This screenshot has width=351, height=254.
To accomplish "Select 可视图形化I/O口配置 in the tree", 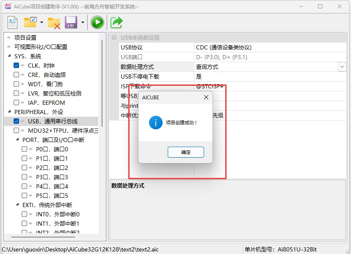I will (41, 47).
